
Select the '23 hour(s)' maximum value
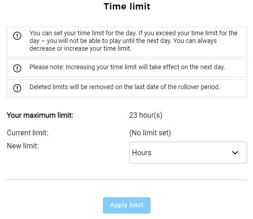click(146, 115)
